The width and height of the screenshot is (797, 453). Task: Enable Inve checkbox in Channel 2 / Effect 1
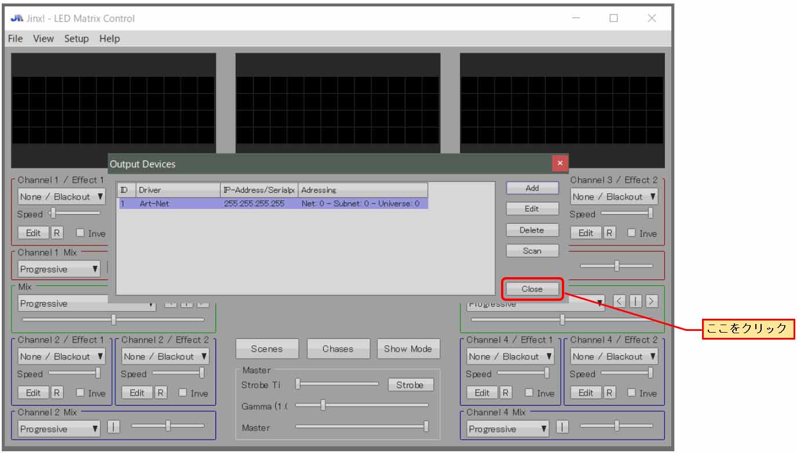coord(81,393)
